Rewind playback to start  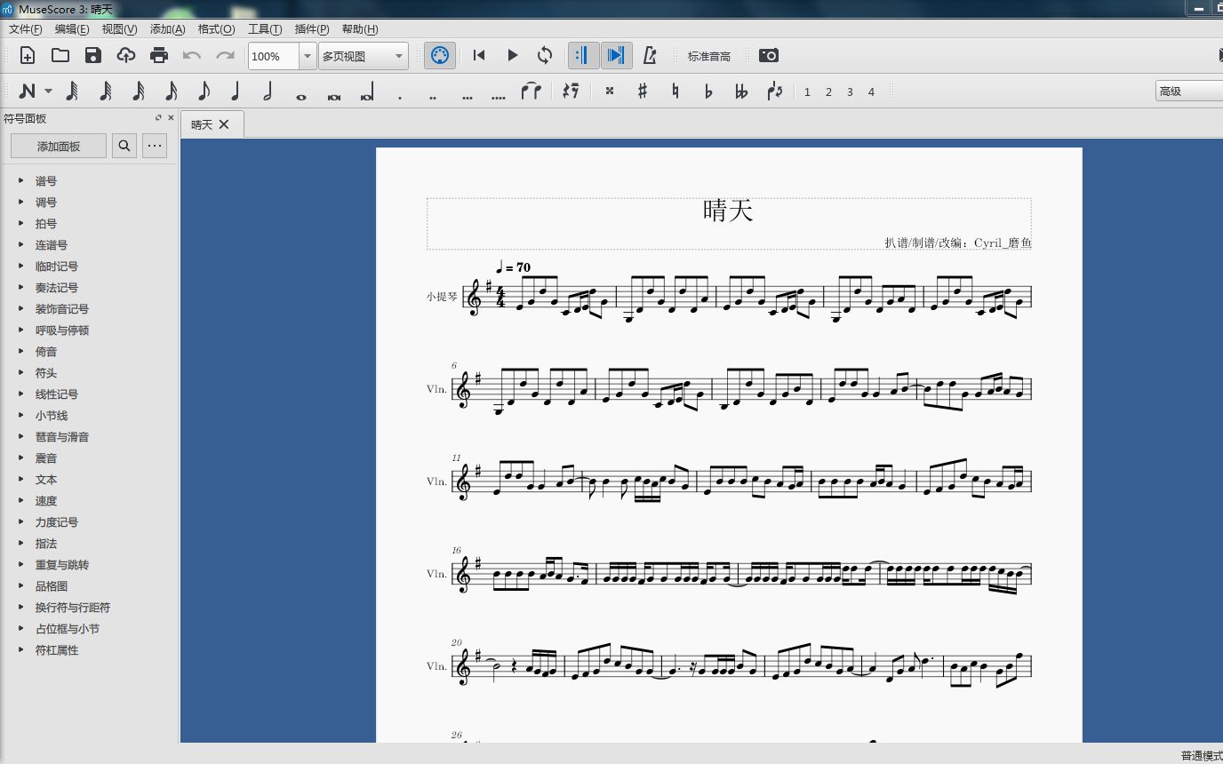[479, 55]
